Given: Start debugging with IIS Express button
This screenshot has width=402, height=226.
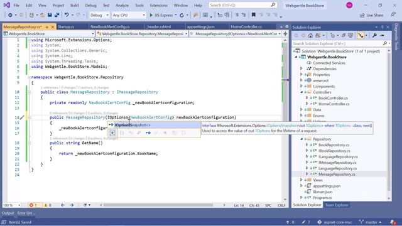Looking at the screenshot, I should click(161, 15).
